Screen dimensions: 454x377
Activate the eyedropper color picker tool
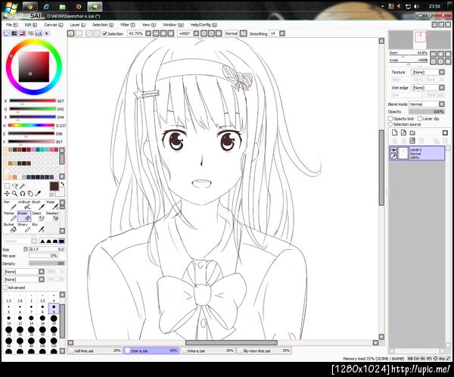[x=38, y=194]
